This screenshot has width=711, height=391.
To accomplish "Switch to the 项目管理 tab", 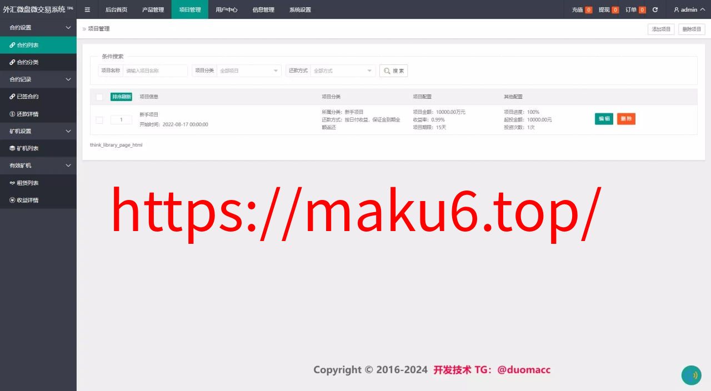I will tap(190, 9).
